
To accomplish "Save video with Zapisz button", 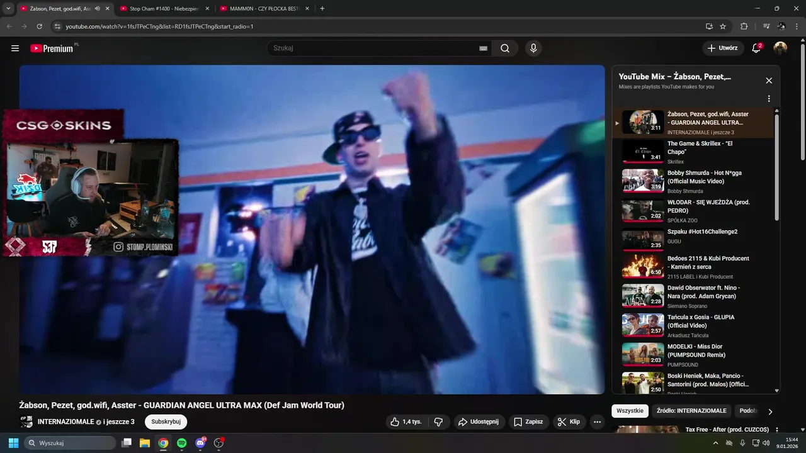I will [528, 422].
